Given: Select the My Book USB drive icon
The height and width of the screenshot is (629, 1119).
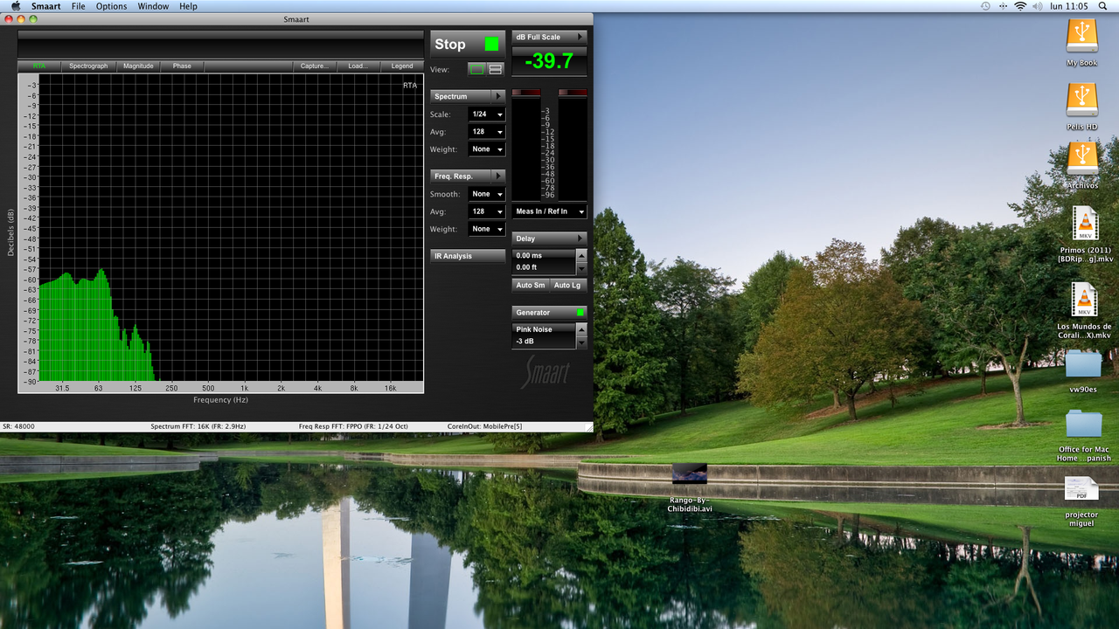Looking at the screenshot, I should 1082,35.
